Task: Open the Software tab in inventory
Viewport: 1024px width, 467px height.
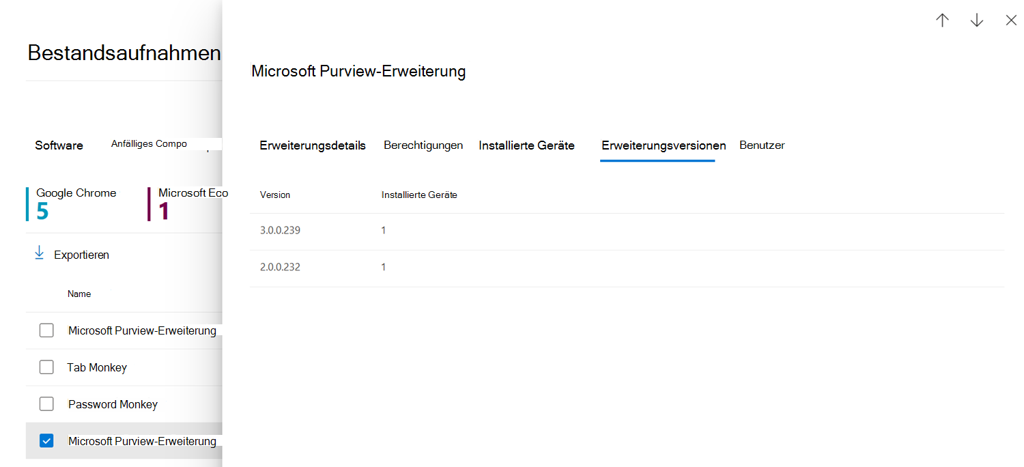Action: point(59,145)
